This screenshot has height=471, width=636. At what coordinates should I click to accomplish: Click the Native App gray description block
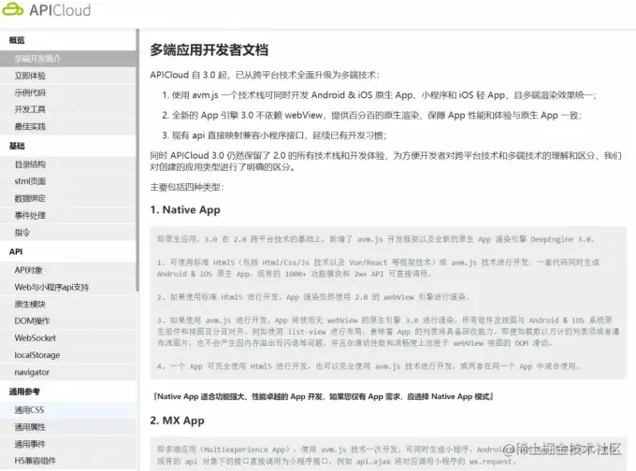[x=388, y=303]
